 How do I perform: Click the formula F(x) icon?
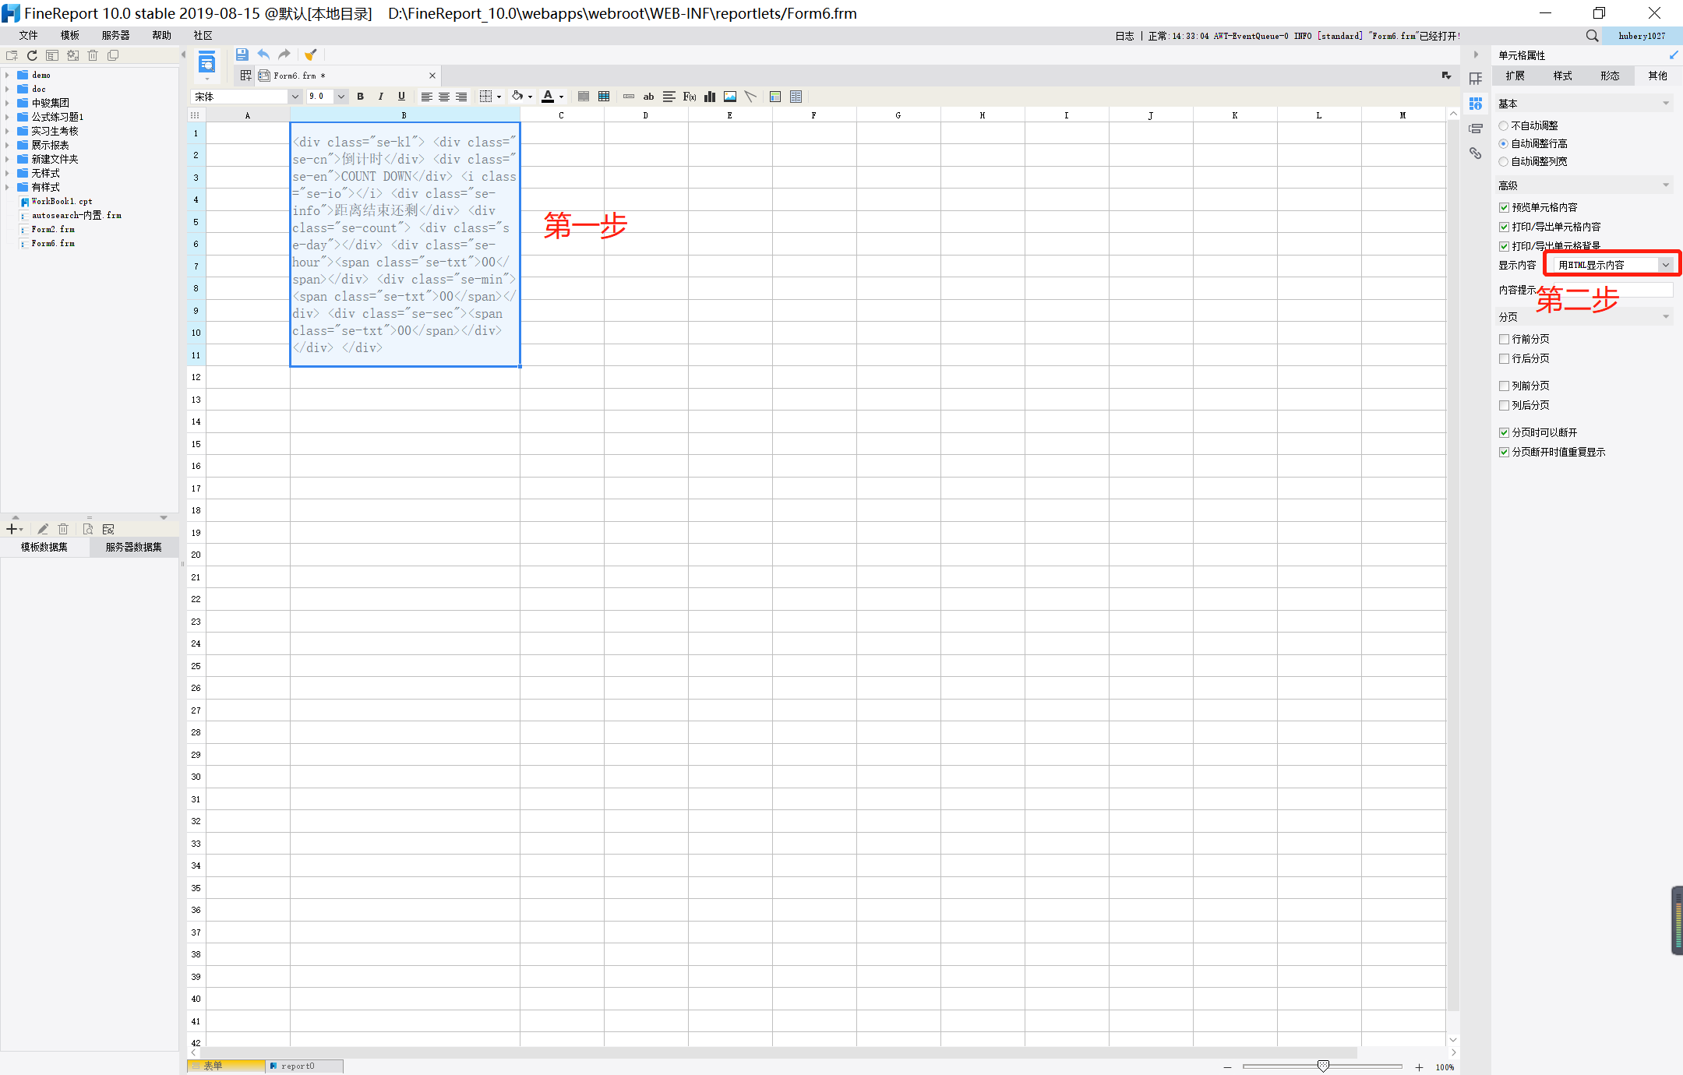click(689, 97)
